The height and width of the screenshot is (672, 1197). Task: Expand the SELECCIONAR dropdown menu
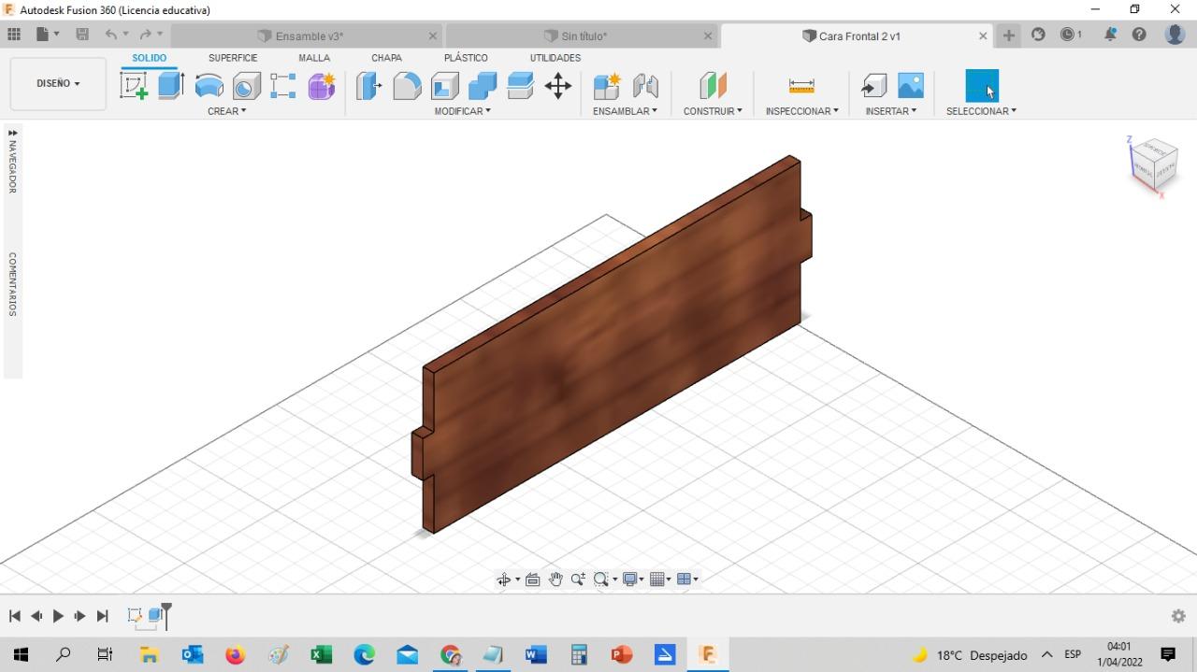point(981,111)
